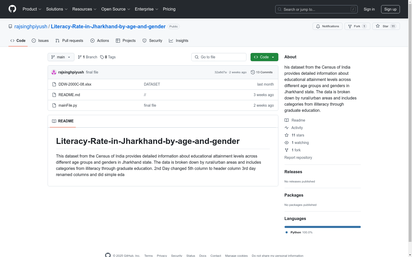412x257 pixels.
Task: Expand the Solutions menu
Action: click(57, 9)
